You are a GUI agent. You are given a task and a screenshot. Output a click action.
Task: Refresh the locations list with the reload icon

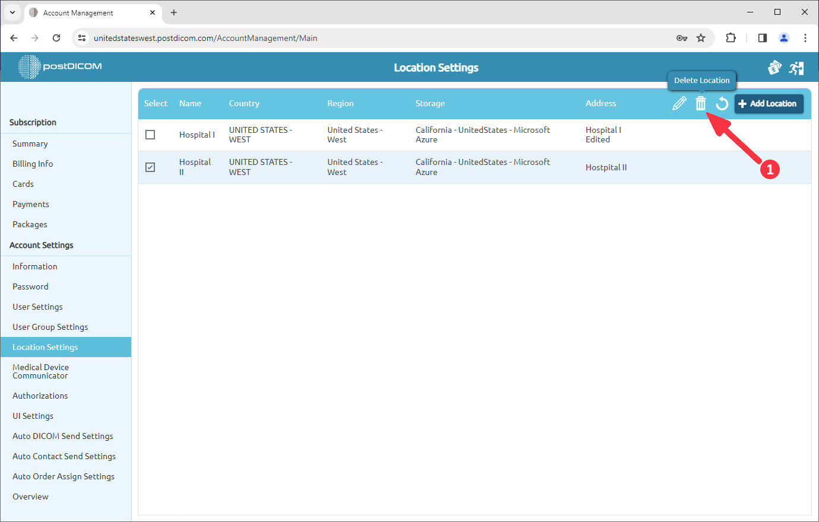click(x=722, y=103)
